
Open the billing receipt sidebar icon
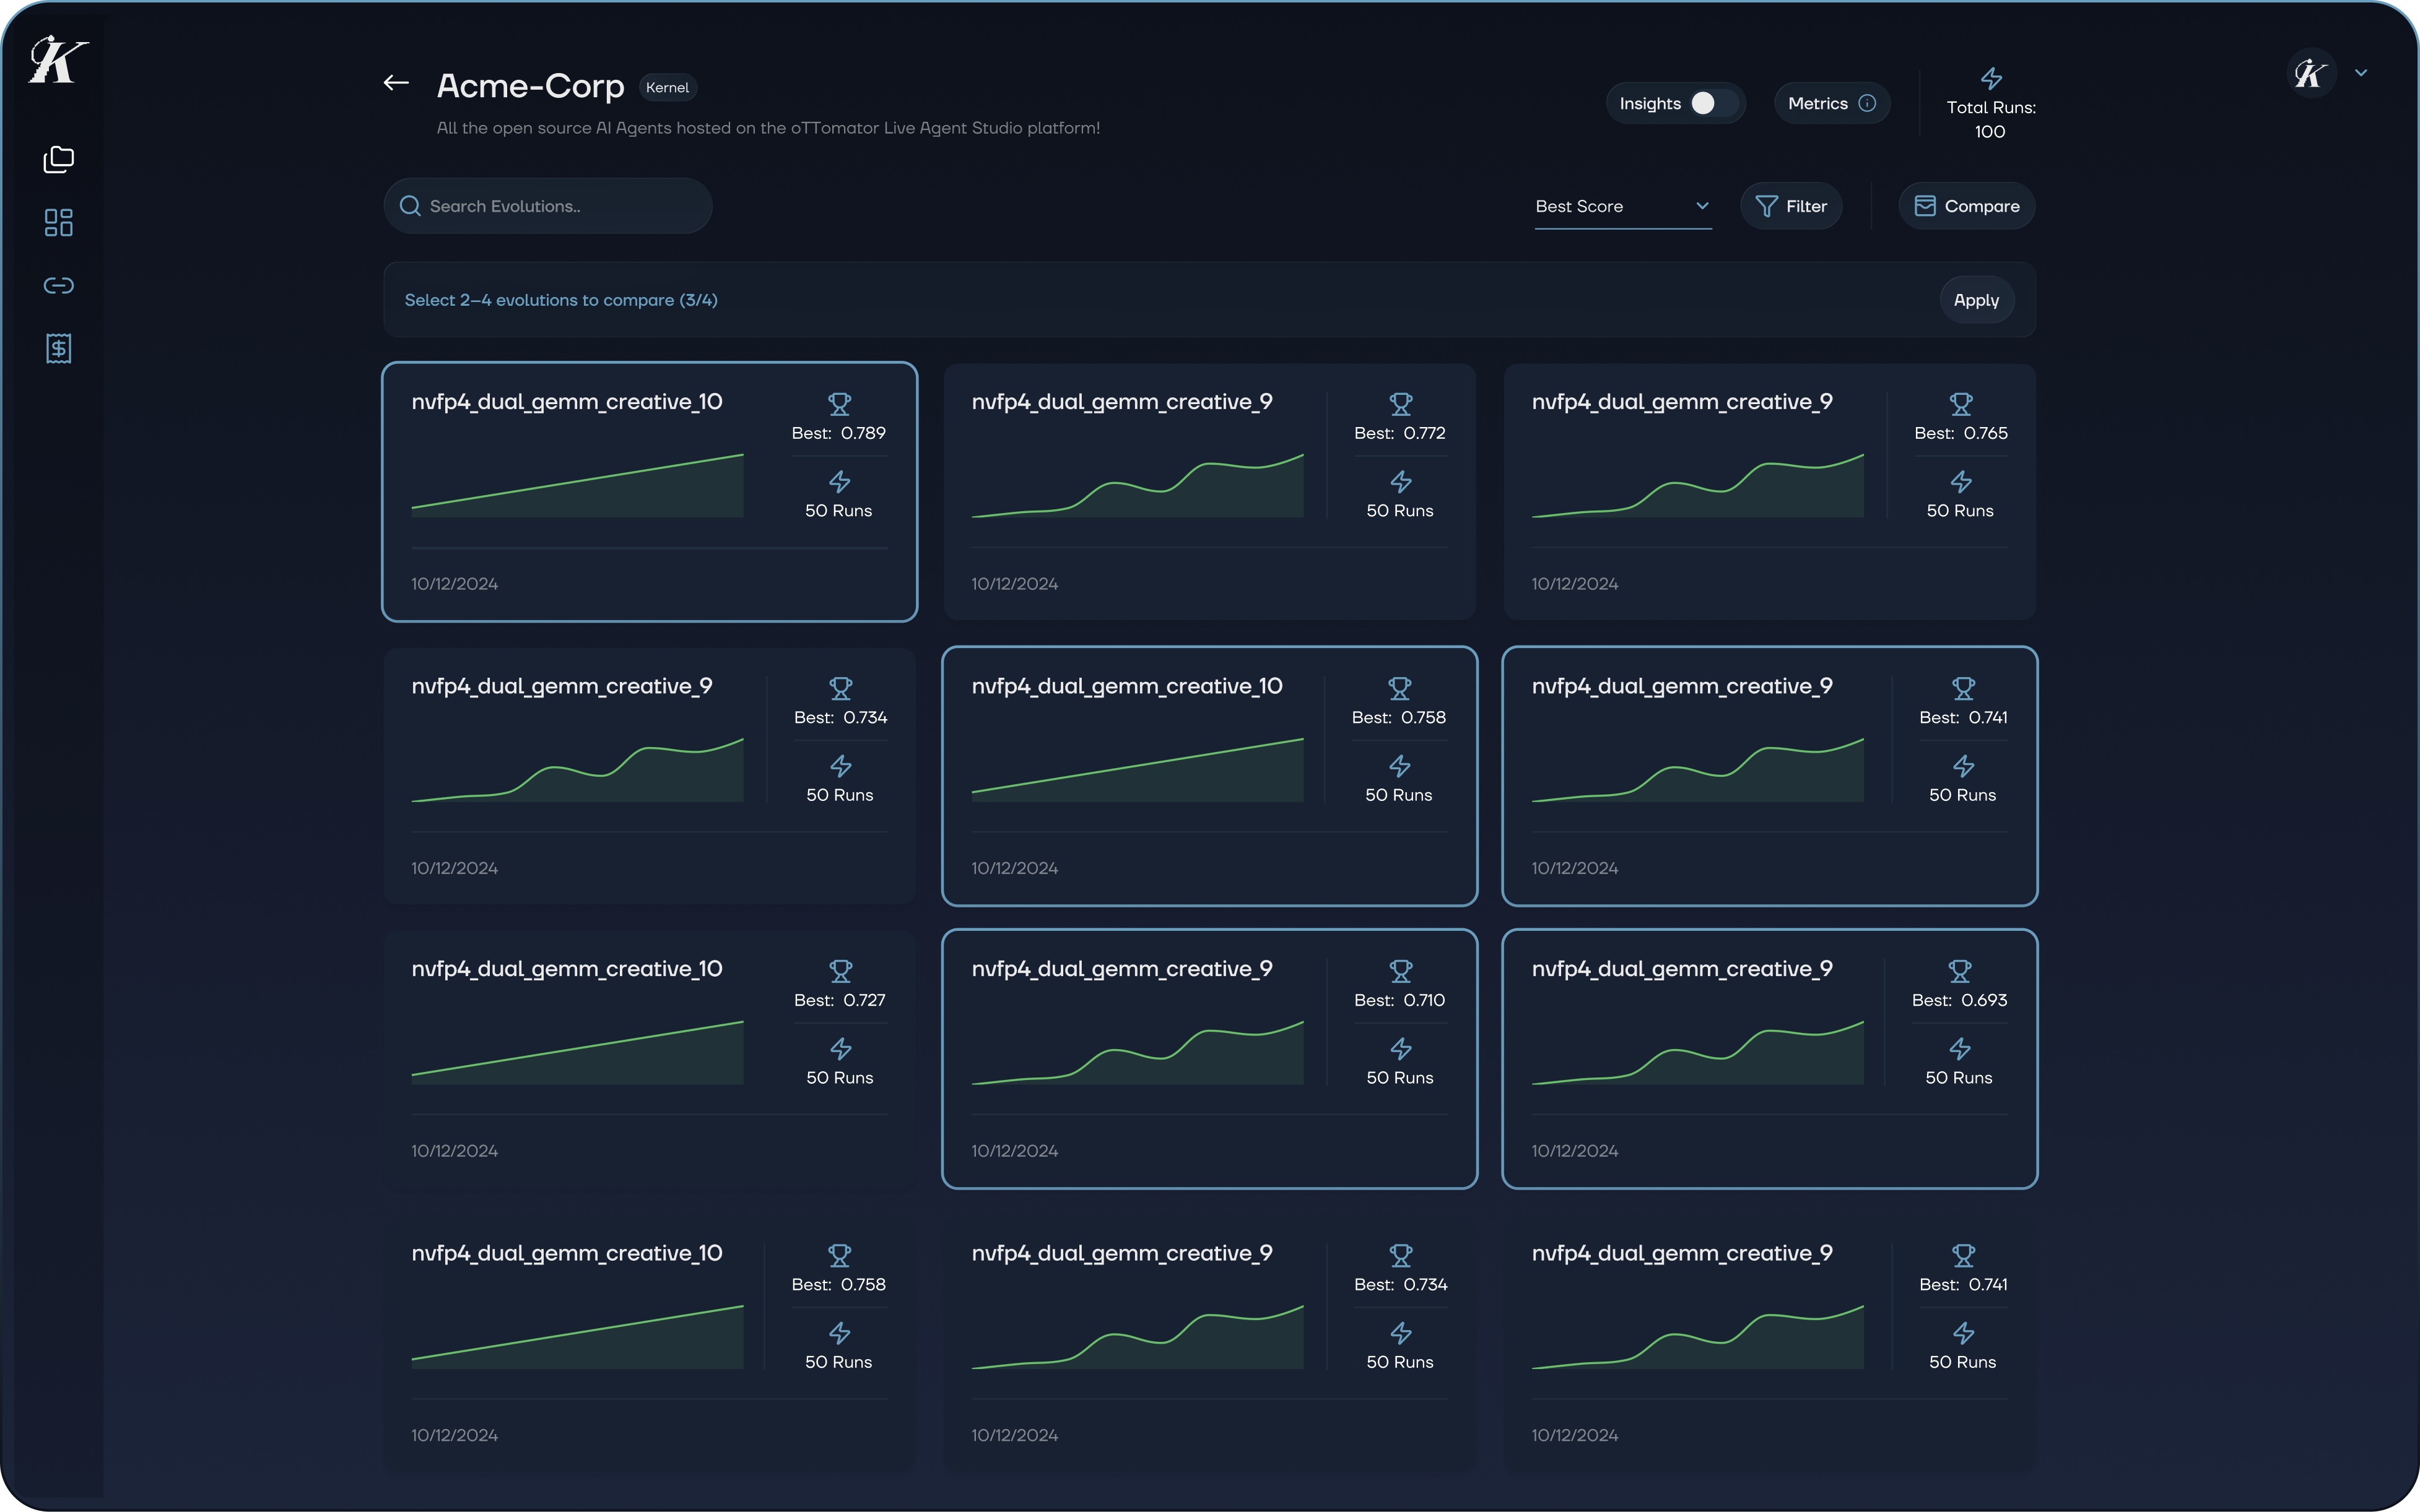pyautogui.click(x=59, y=348)
